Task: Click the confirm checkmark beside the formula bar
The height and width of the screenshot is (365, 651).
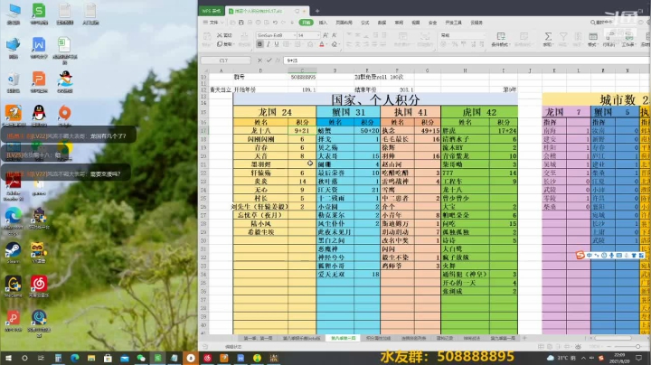Action: (269, 61)
